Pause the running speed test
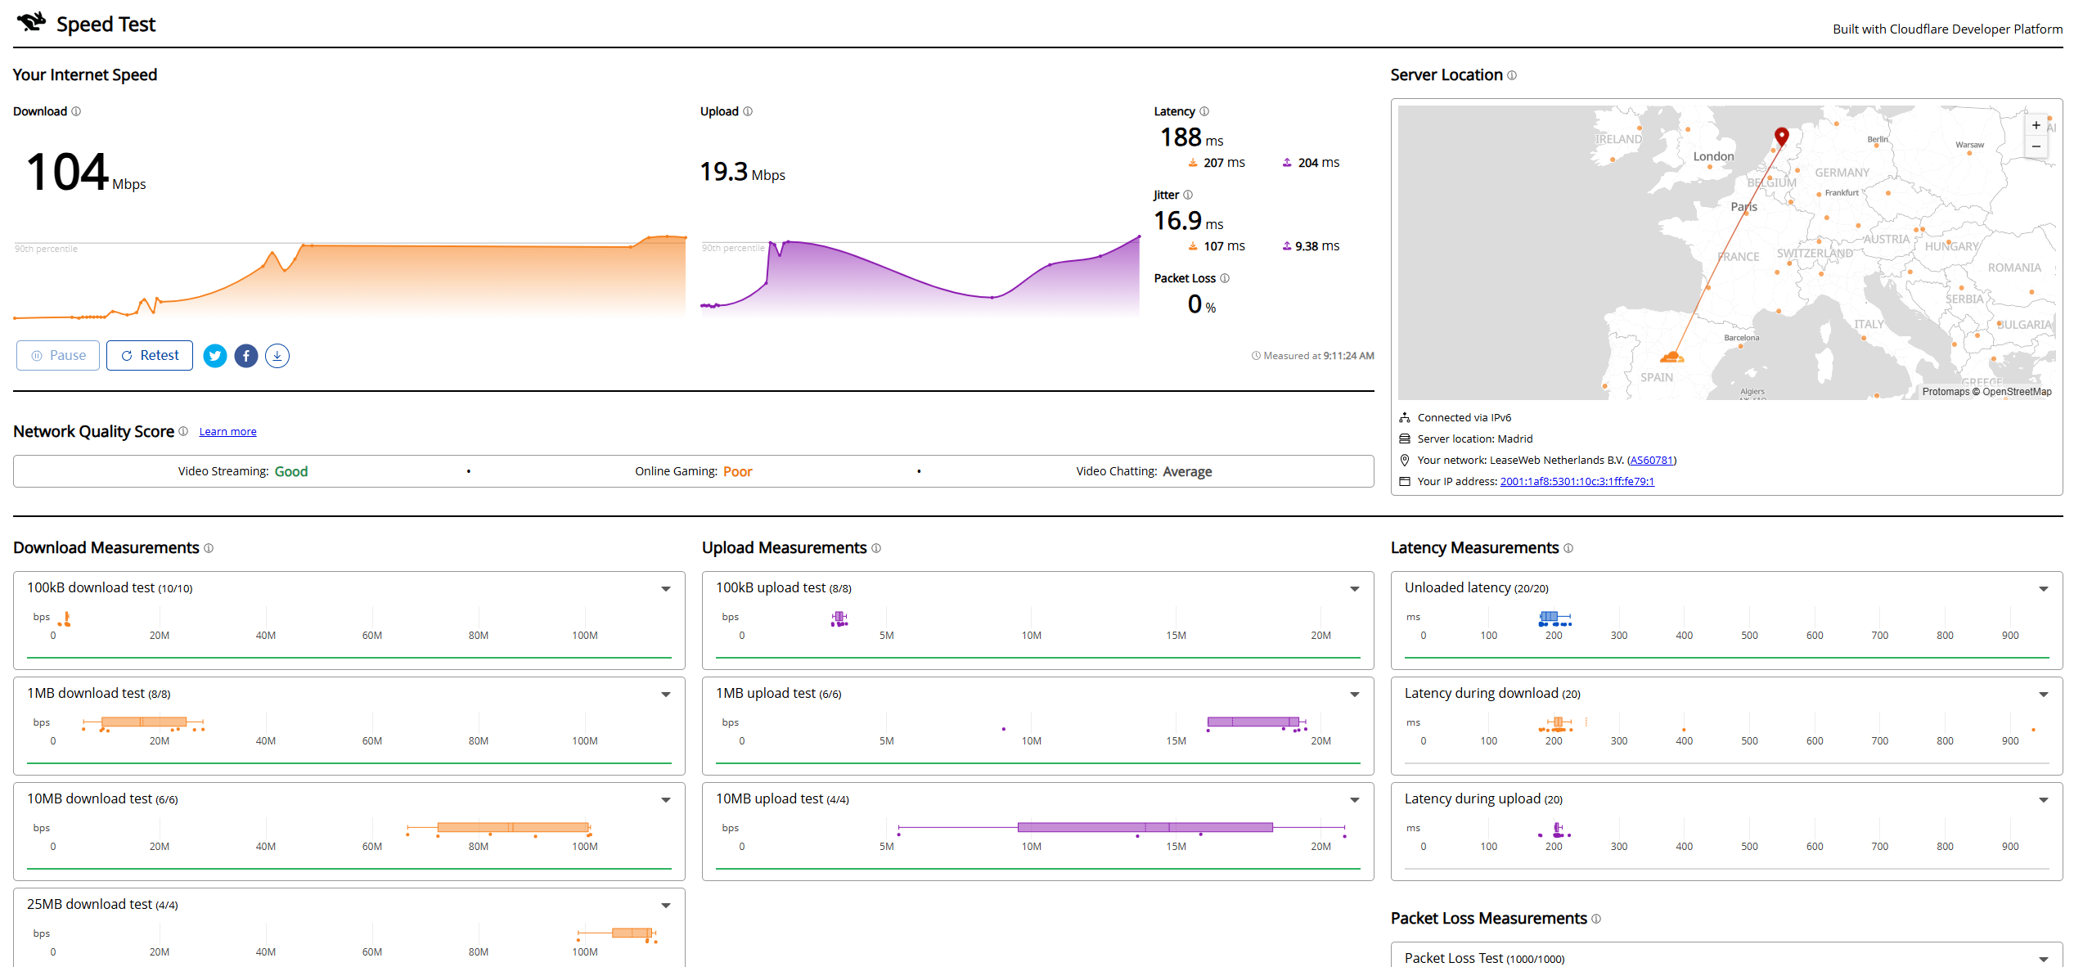The image size is (2074, 967). pos(58,356)
